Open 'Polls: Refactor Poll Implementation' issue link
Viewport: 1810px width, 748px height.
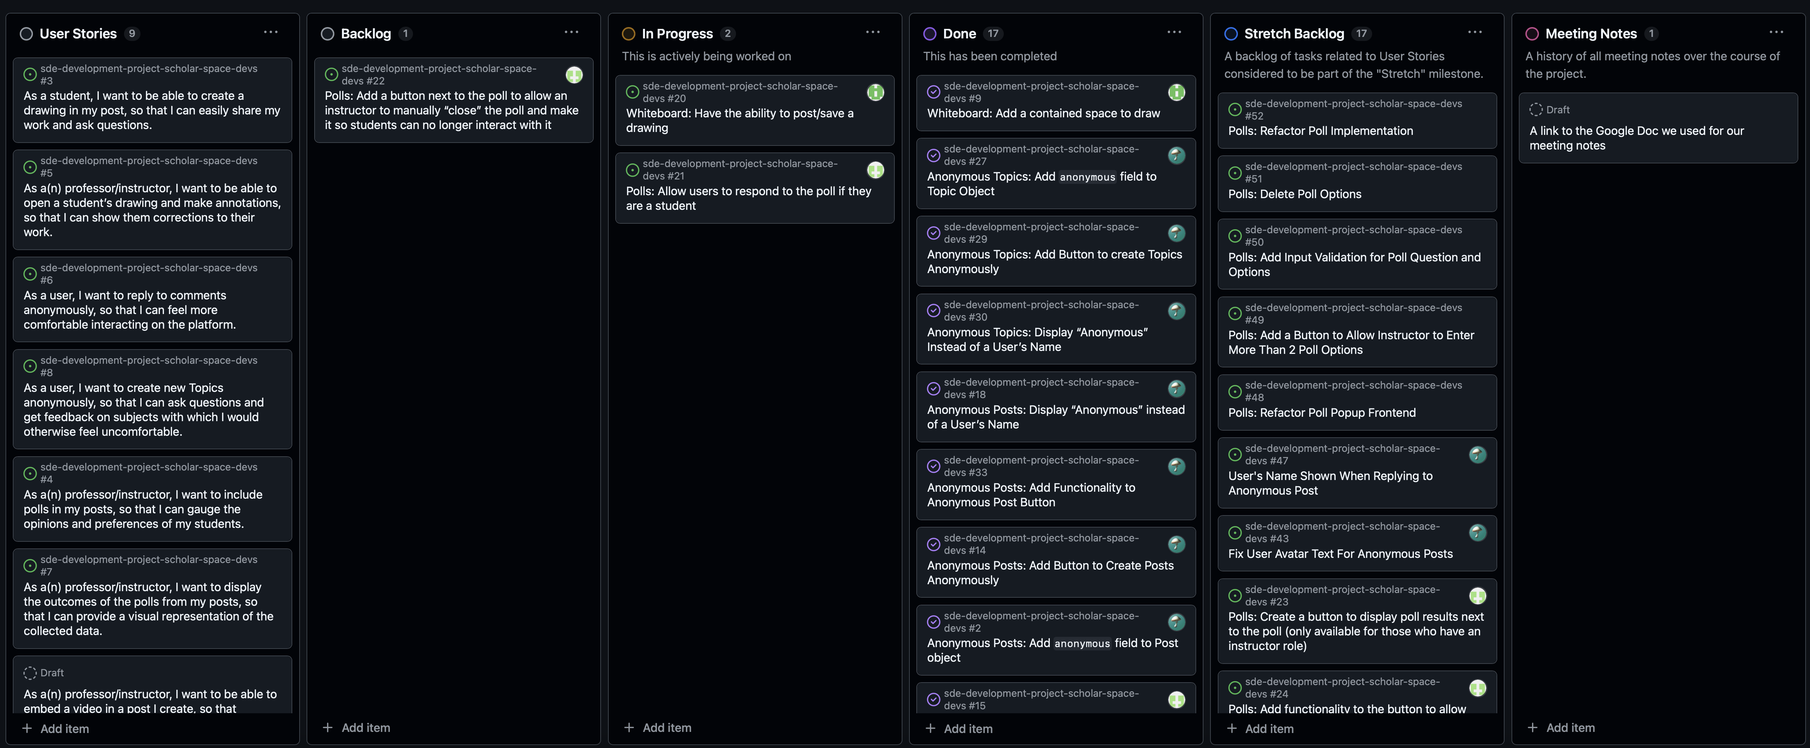[x=1320, y=131]
